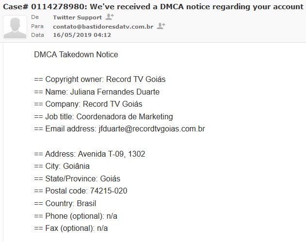
Task: Click the Copyright owner line
Action: point(103,80)
